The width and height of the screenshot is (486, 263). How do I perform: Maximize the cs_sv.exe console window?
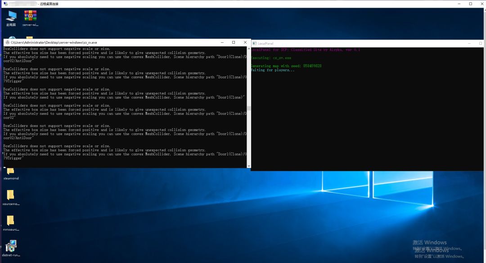point(234,42)
